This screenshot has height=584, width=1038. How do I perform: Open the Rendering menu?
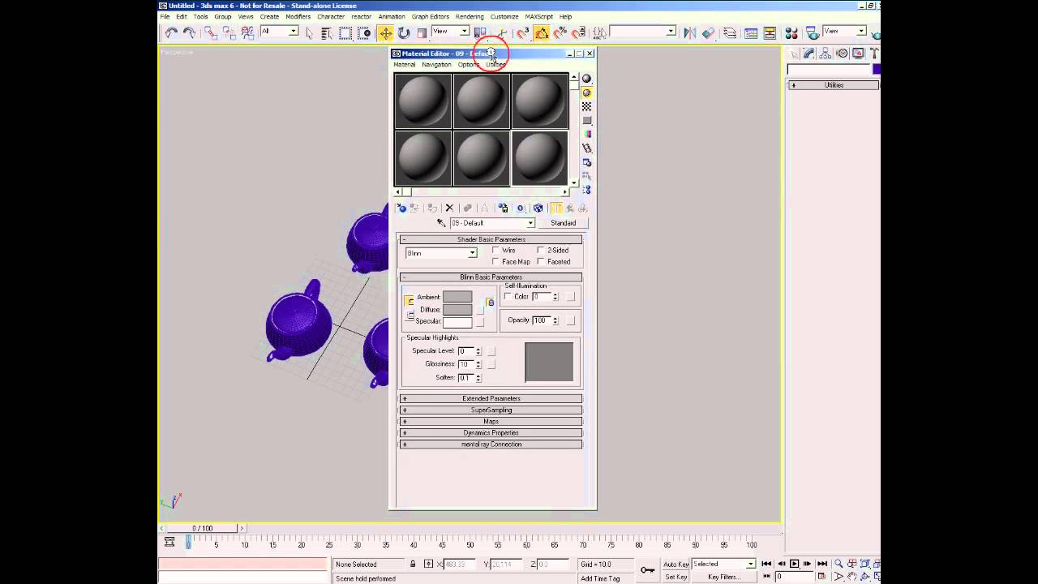470,16
